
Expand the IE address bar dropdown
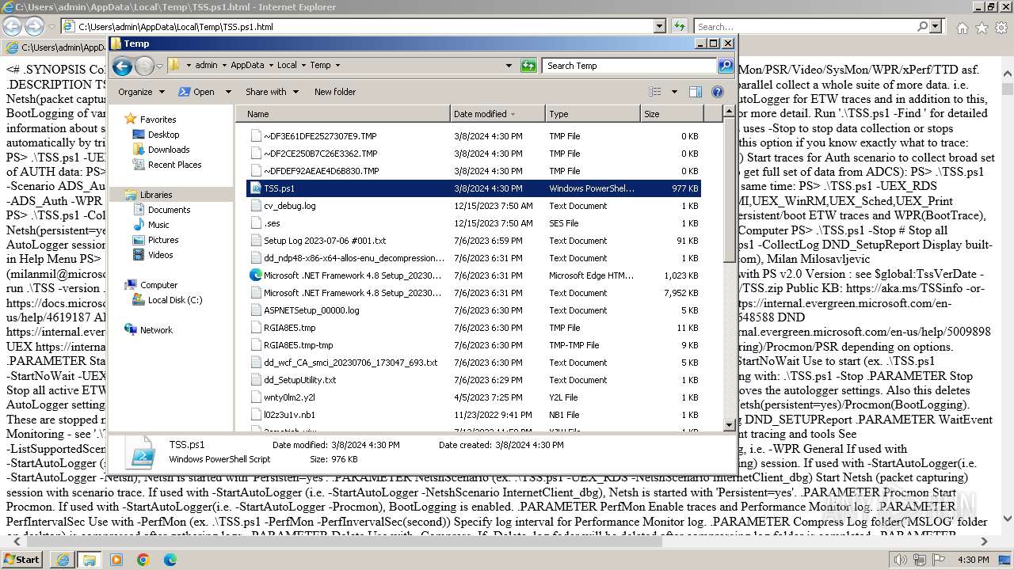coord(659,27)
